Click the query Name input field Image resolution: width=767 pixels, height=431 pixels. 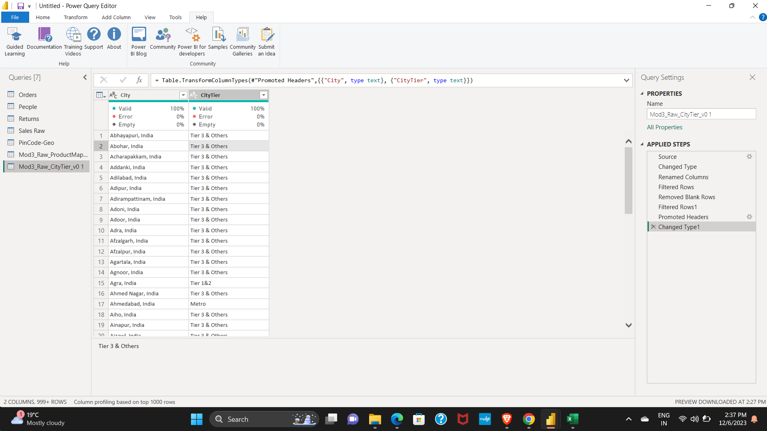tap(701, 114)
